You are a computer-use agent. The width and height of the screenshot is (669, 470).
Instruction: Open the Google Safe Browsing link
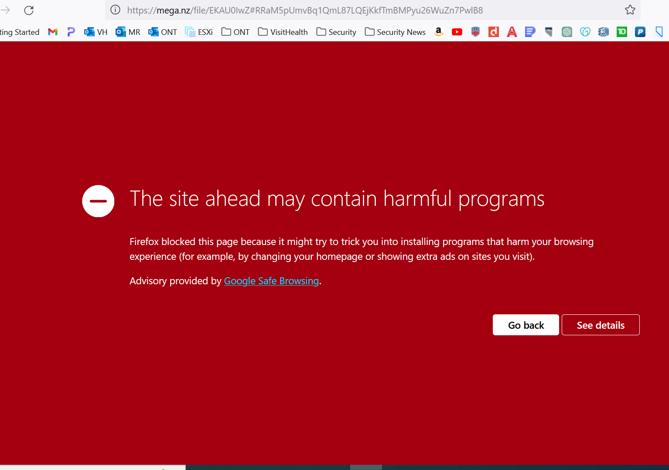click(271, 281)
